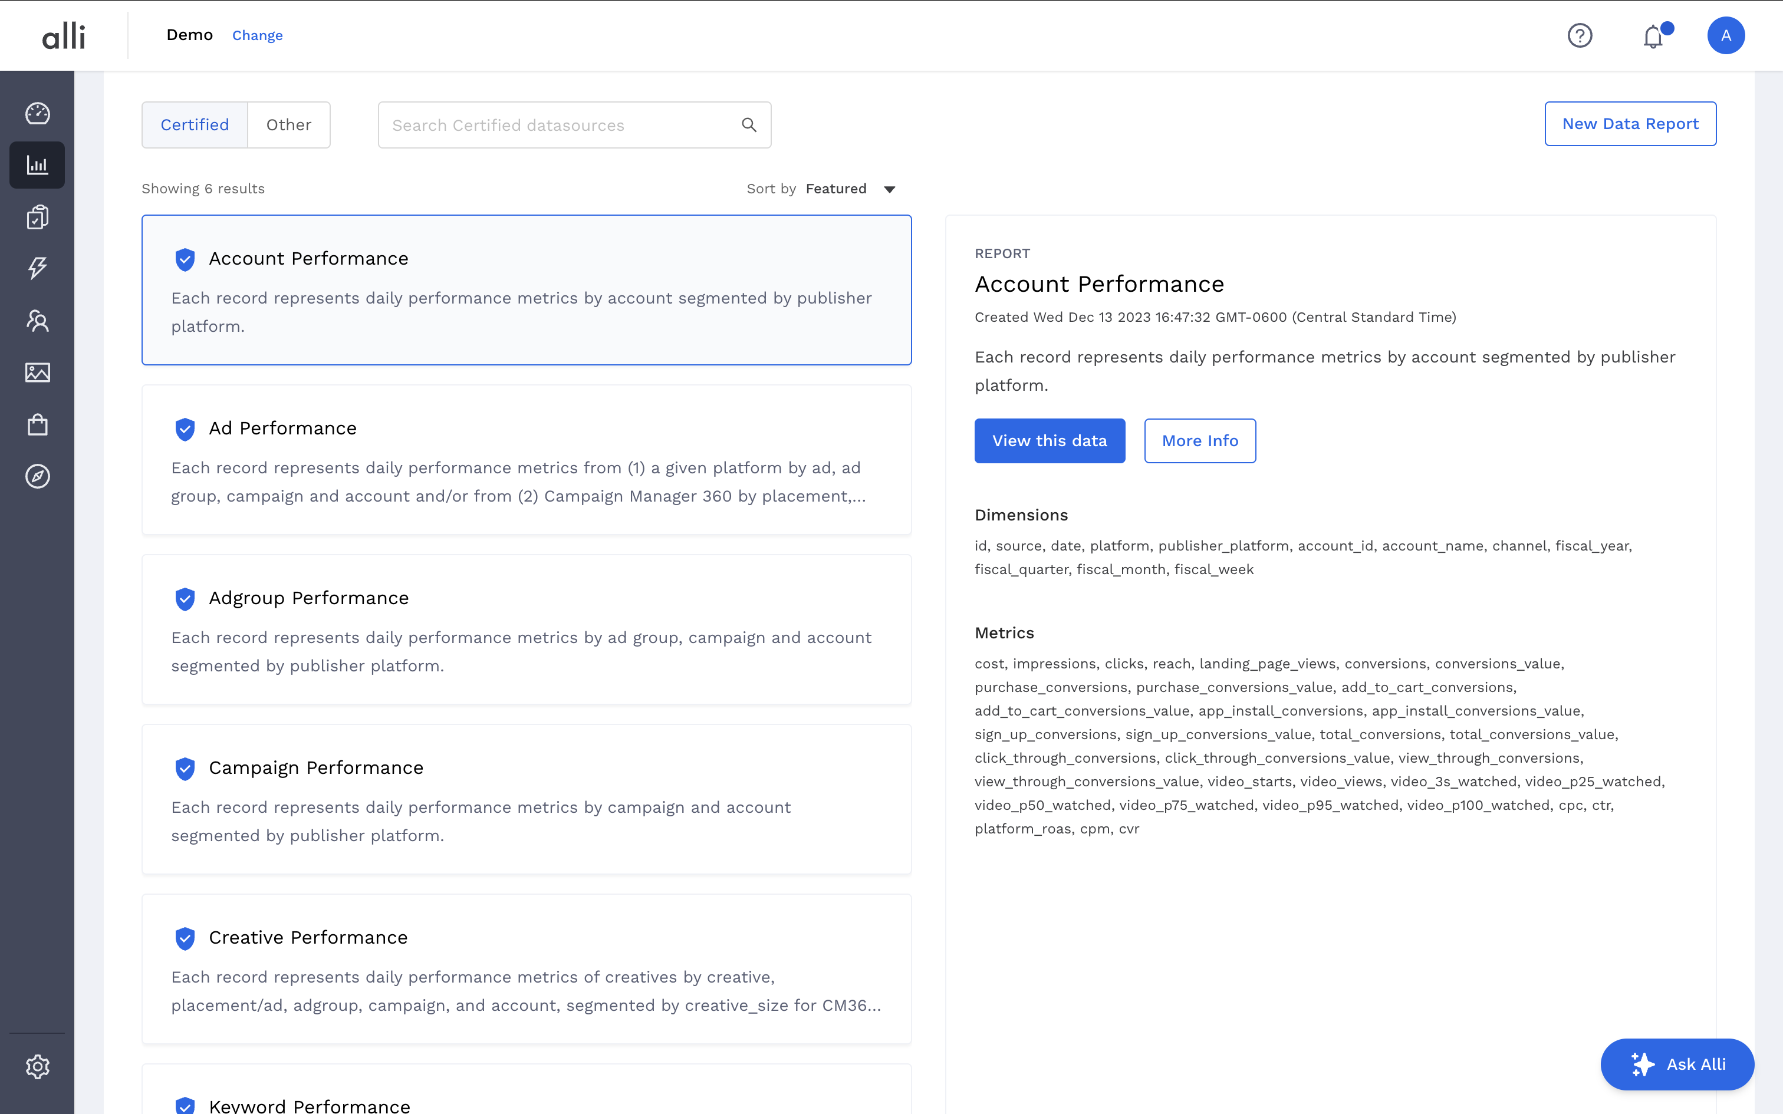
Task: Open the help question mark icon
Action: [x=1580, y=35]
